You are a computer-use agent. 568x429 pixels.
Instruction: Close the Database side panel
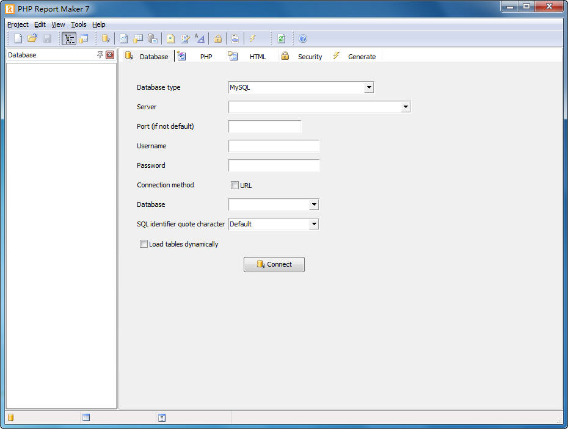click(x=110, y=55)
